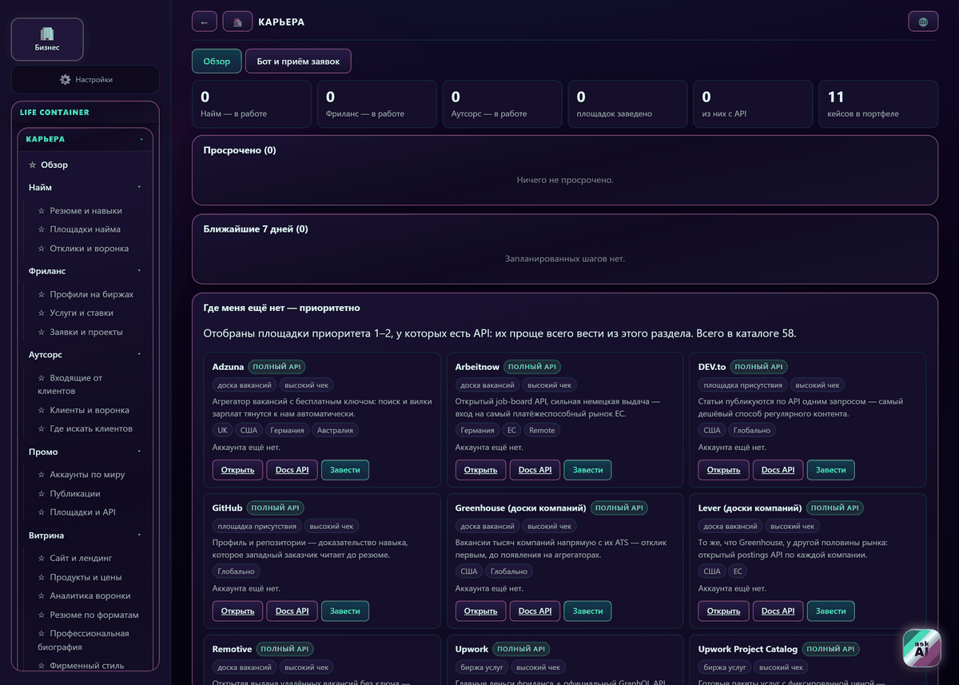Viewport: 959px width, 685px height.
Task: Star Профили на биржах item
Action: click(x=42, y=294)
